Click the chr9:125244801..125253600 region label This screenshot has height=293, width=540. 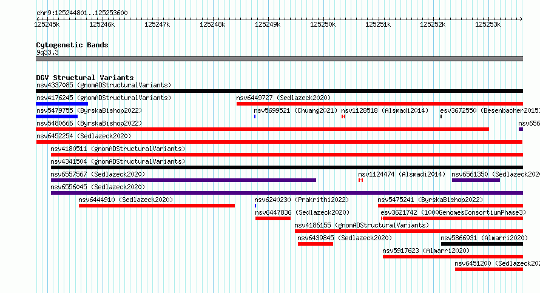pos(82,13)
